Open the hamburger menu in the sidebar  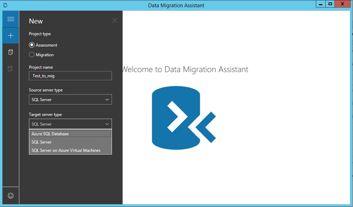(x=11, y=19)
